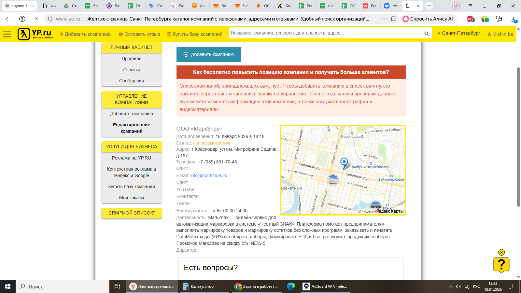Open the tab group dropdown 'группа 1'
This screenshot has height=293, width=521.
[20, 6]
